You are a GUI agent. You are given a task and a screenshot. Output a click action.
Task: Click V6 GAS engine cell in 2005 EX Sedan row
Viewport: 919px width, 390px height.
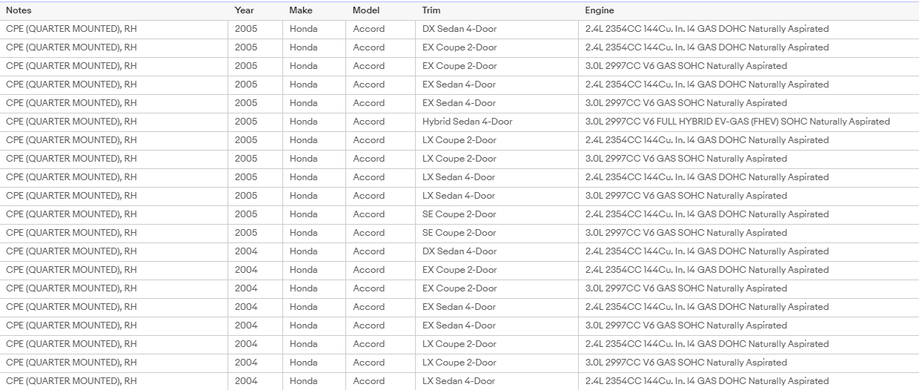click(x=749, y=103)
